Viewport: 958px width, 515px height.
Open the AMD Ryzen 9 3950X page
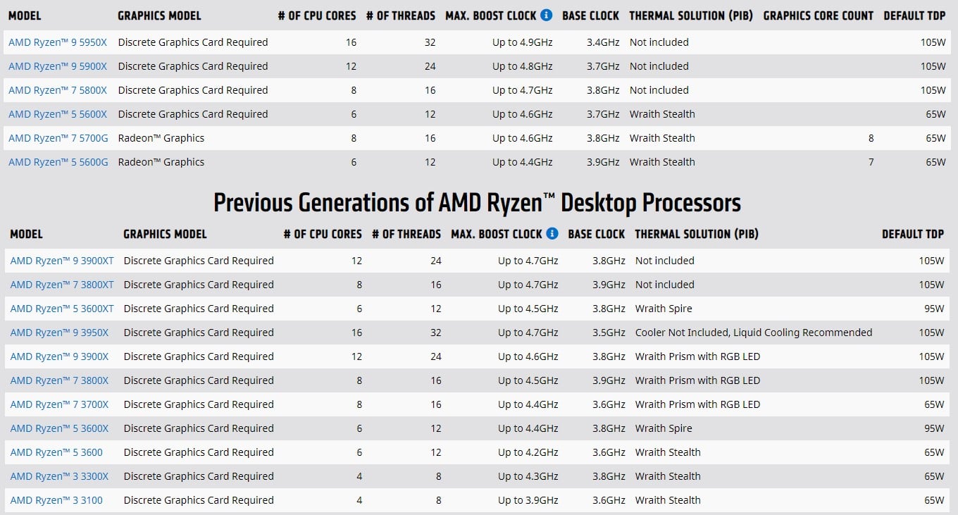click(x=59, y=333)
